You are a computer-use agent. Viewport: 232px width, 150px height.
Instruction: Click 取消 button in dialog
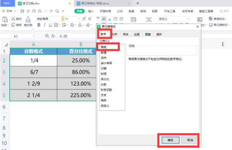[190, 140]
